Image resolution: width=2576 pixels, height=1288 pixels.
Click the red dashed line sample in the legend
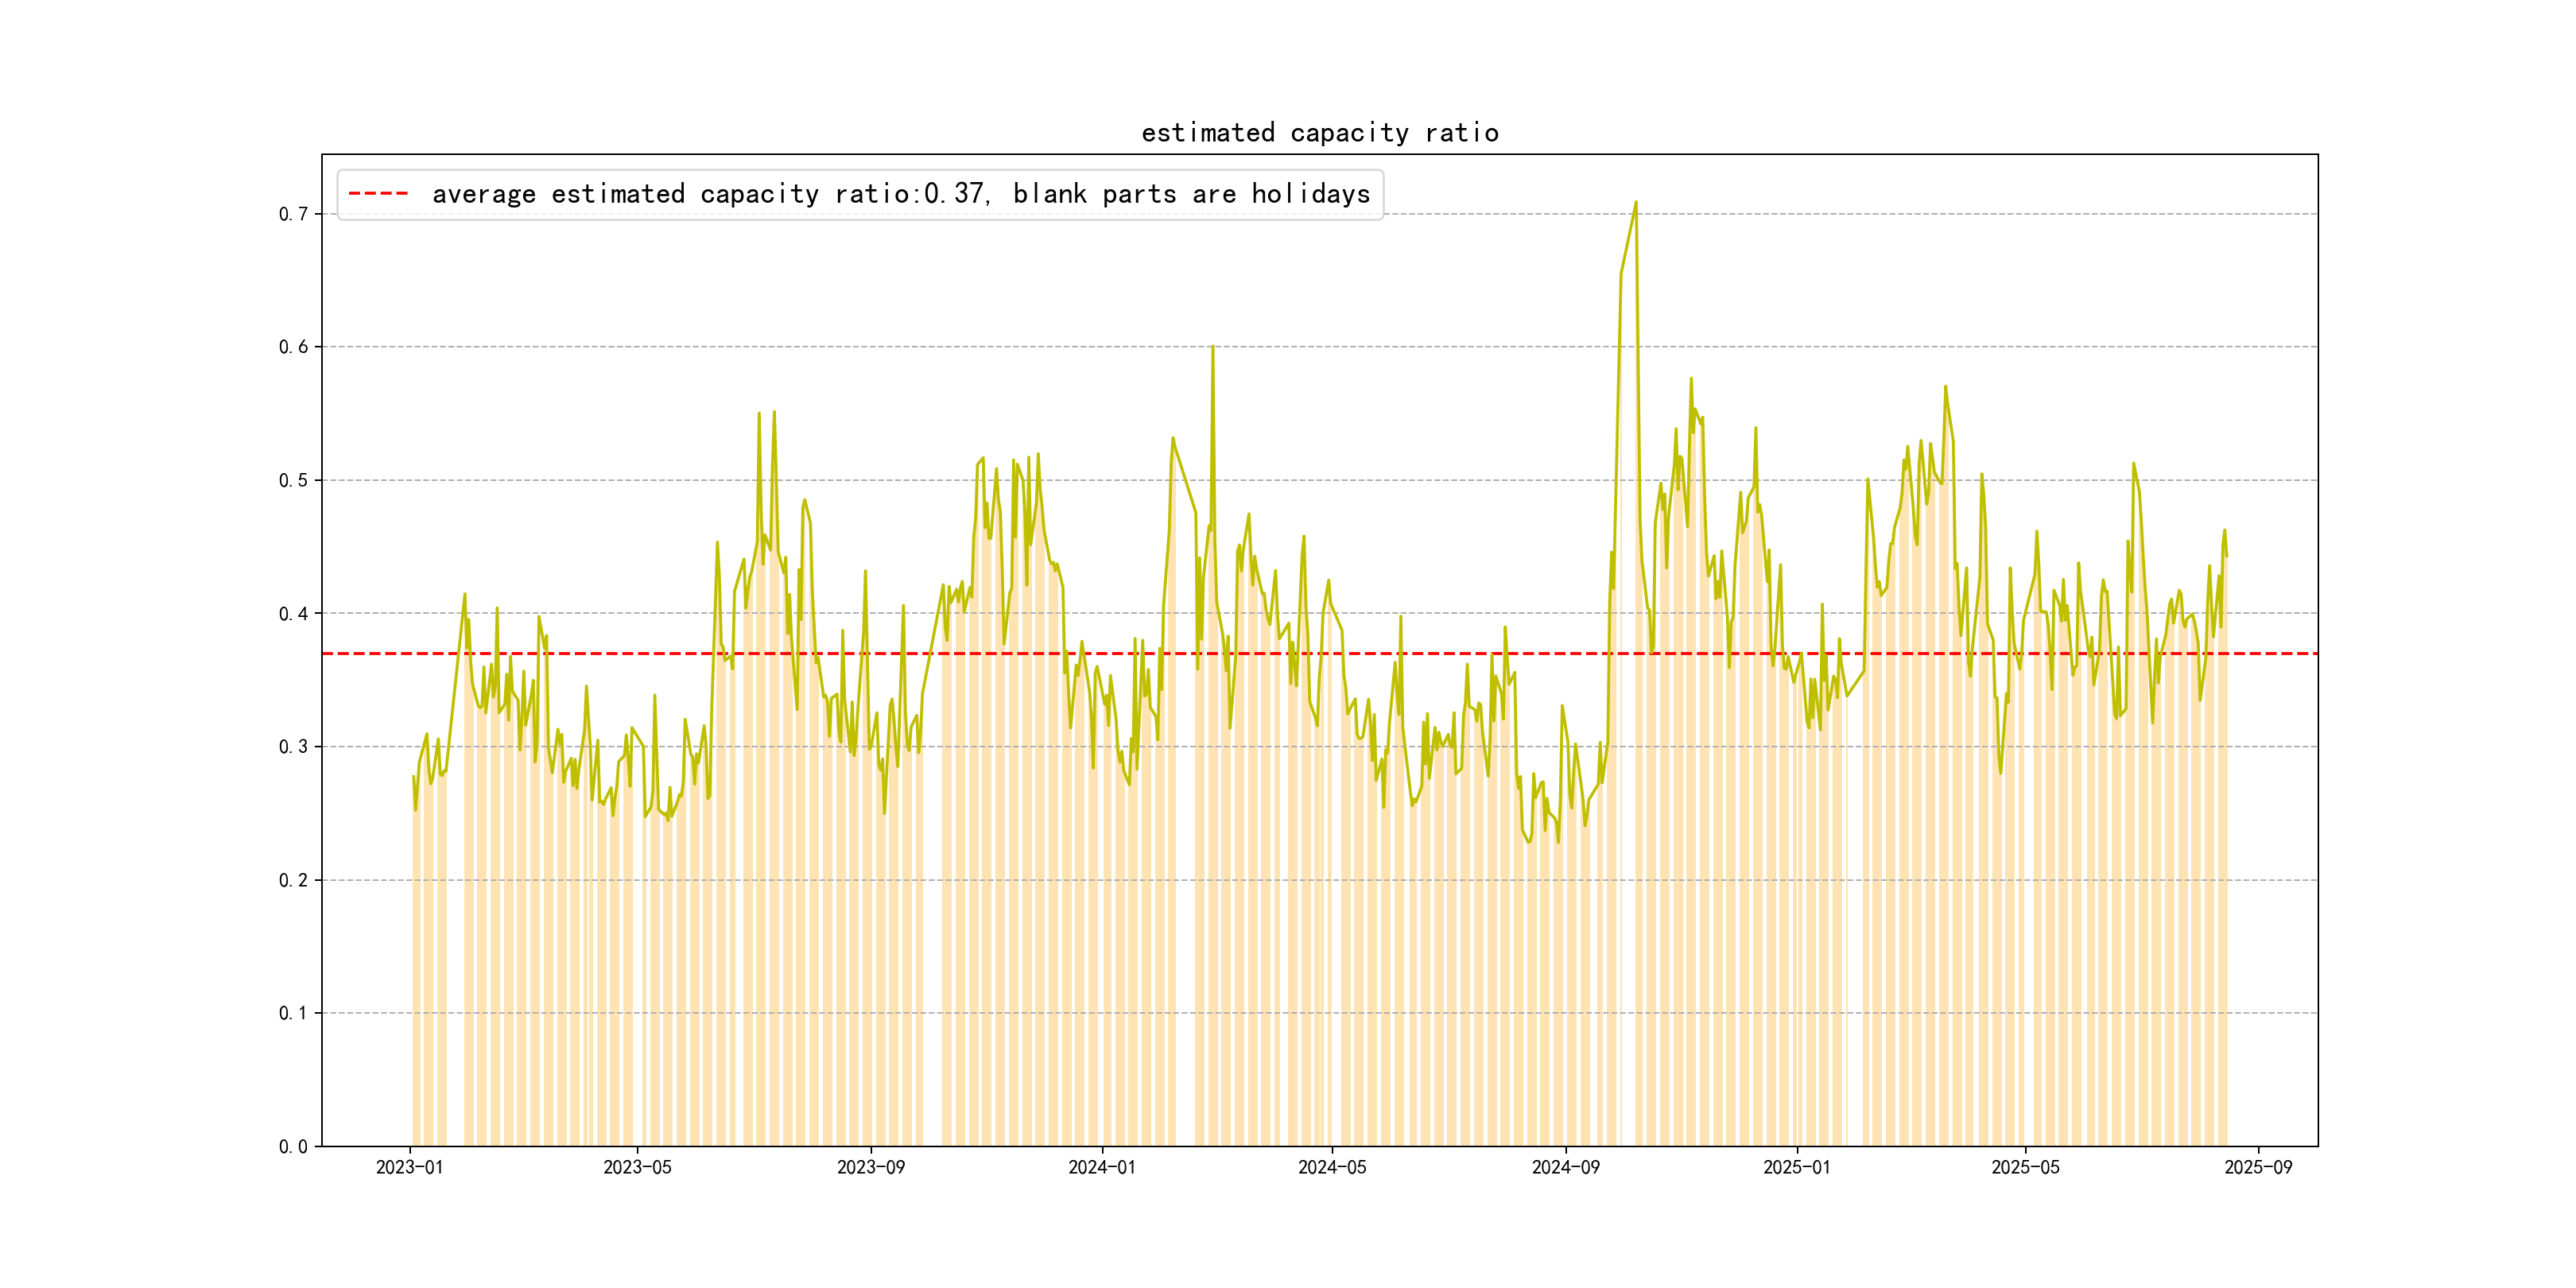pos(378,194)
